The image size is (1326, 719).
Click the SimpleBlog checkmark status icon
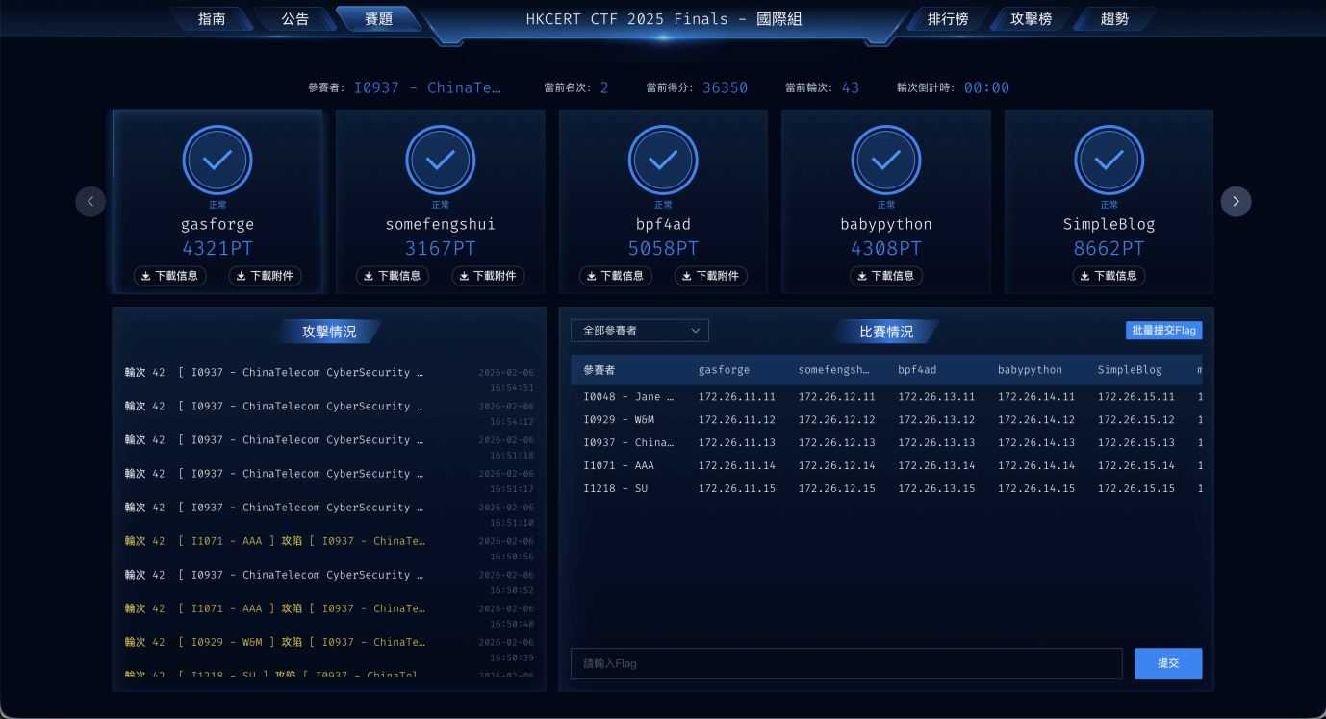(1109, 160)
